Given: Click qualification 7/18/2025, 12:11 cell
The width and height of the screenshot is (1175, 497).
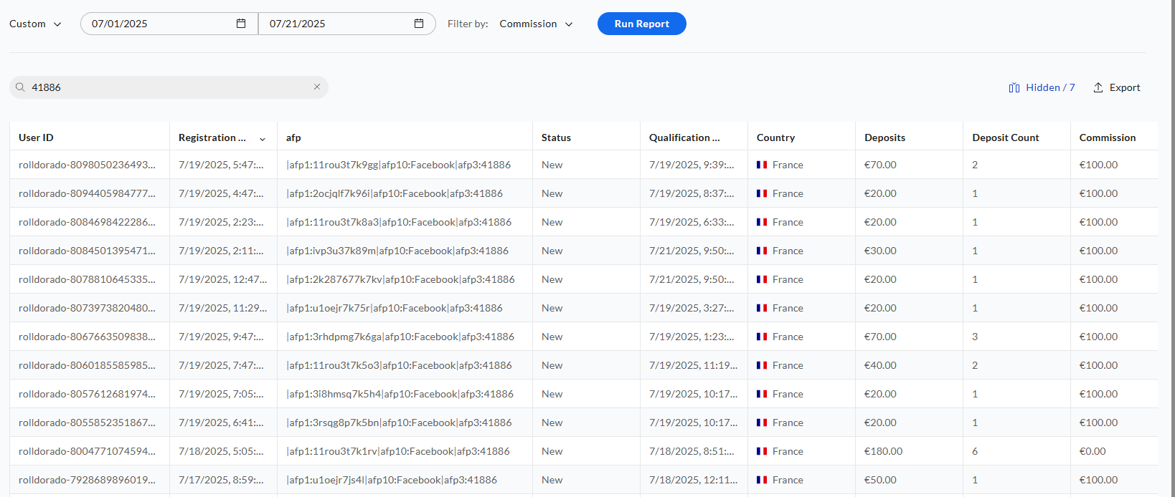Looking at the screenshot, I should [x=693, y=480].
